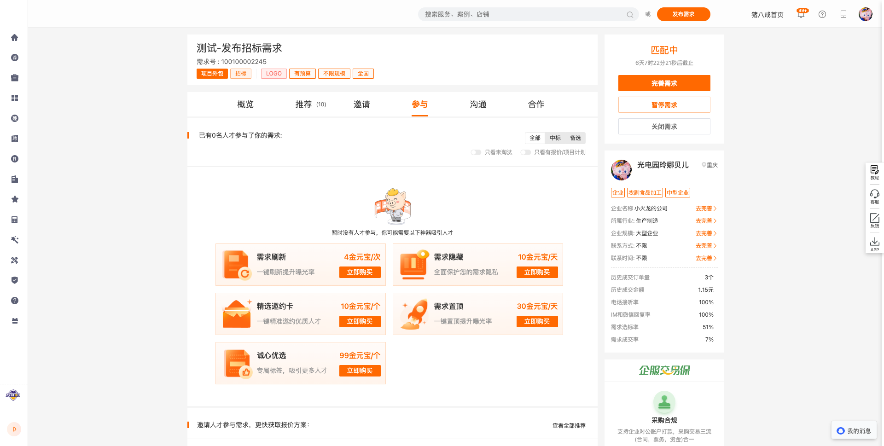Open the 猪八戒首页 link
The width and height of the screenshot is (884, 446).
[768, 15]
